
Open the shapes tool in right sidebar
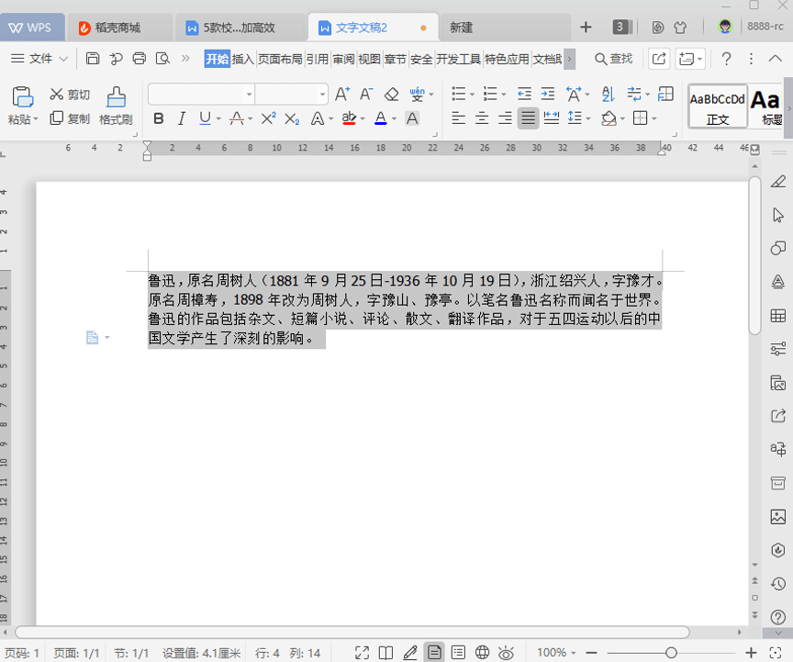tap(777, 248)
